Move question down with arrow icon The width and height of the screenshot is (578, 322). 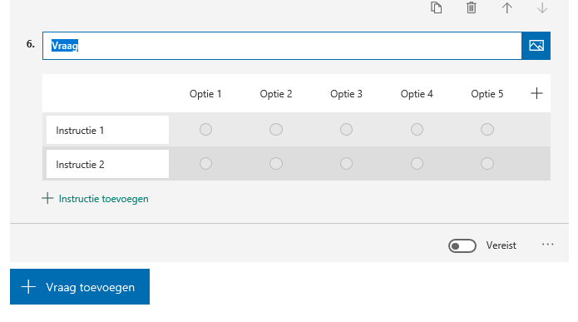click(542, 7)
